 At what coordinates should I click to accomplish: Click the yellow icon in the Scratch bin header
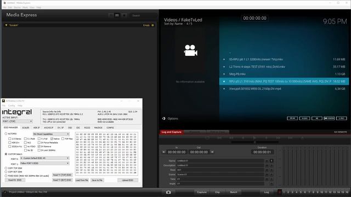[152, 25]
